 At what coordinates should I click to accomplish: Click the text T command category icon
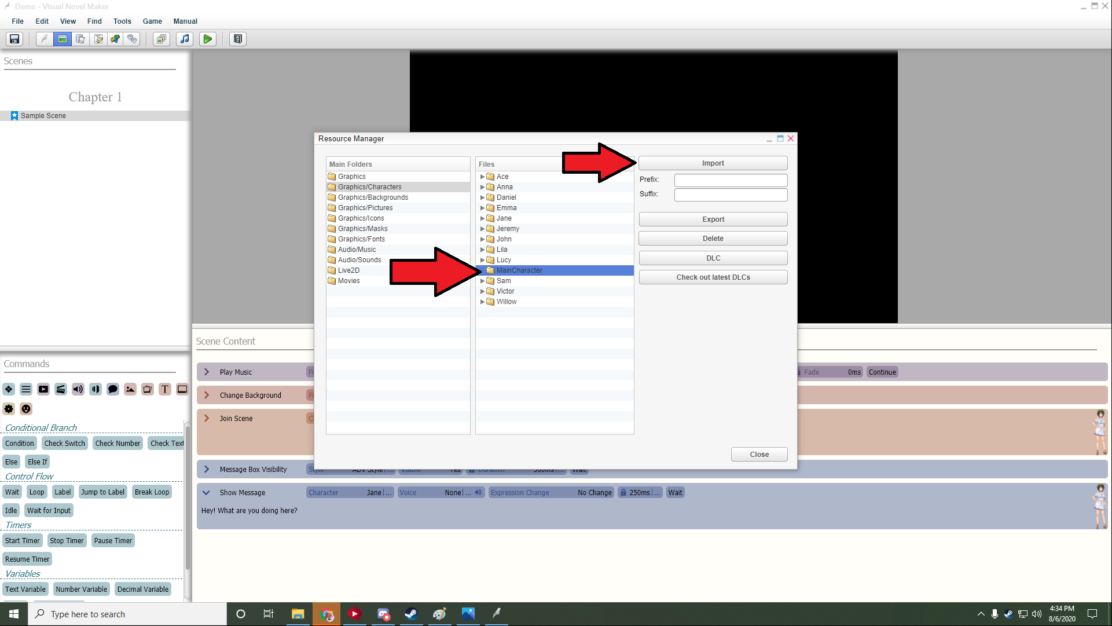[x=165, y=389]
